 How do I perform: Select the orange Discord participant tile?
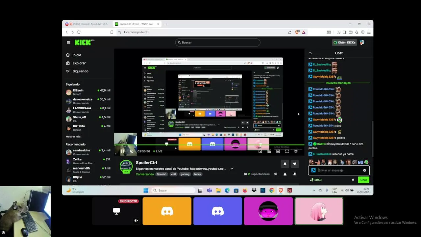(167, 211)
